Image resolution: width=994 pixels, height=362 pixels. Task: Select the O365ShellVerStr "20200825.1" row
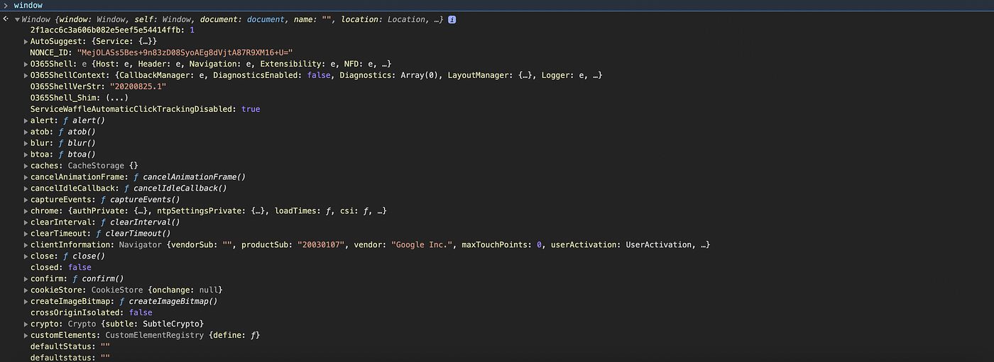coord(98,86)
